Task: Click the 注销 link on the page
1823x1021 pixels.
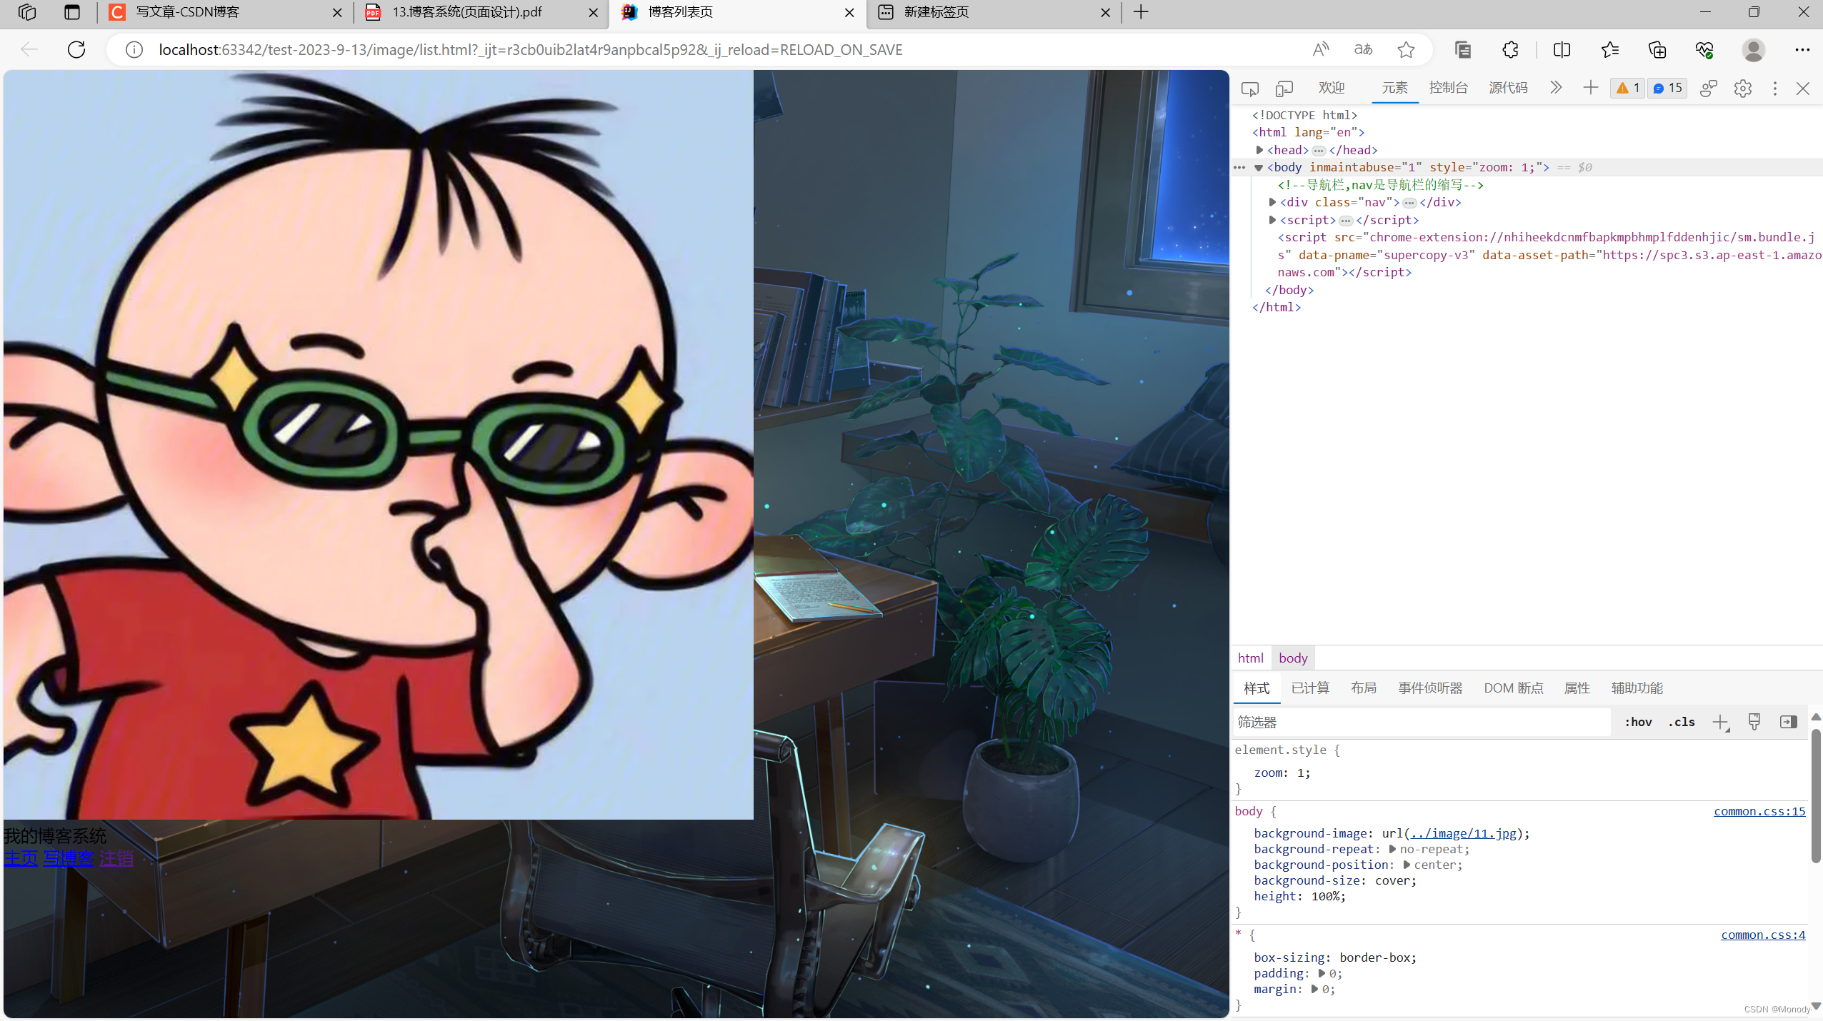Action: [116, 857]
